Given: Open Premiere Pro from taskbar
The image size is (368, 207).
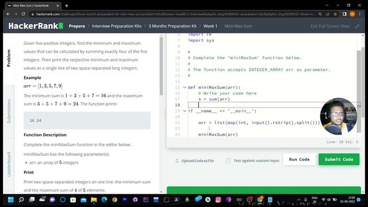Looking at the screenshot, I should (x=125, y=200).
